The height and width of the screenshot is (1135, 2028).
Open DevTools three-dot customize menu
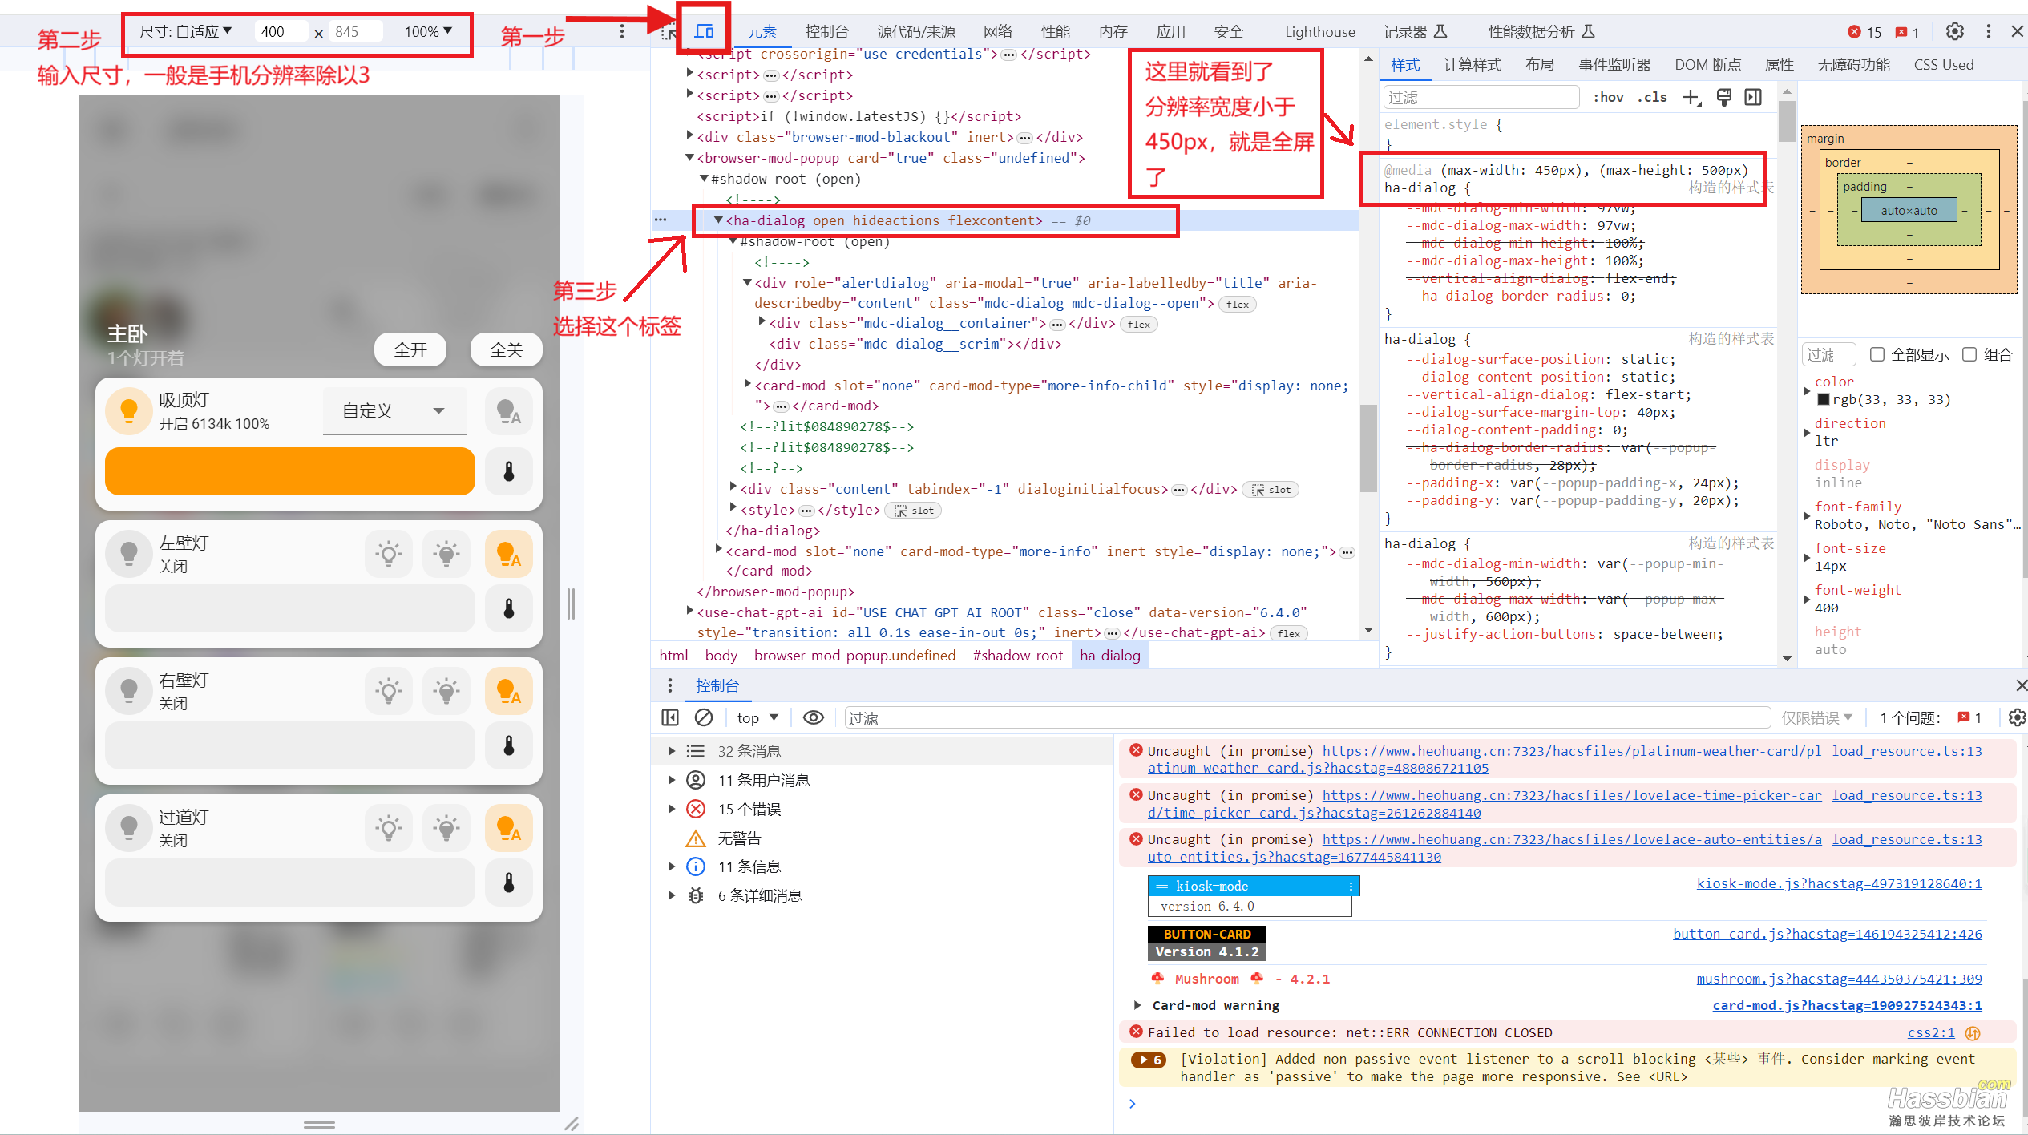click(x=1988, y=31)
